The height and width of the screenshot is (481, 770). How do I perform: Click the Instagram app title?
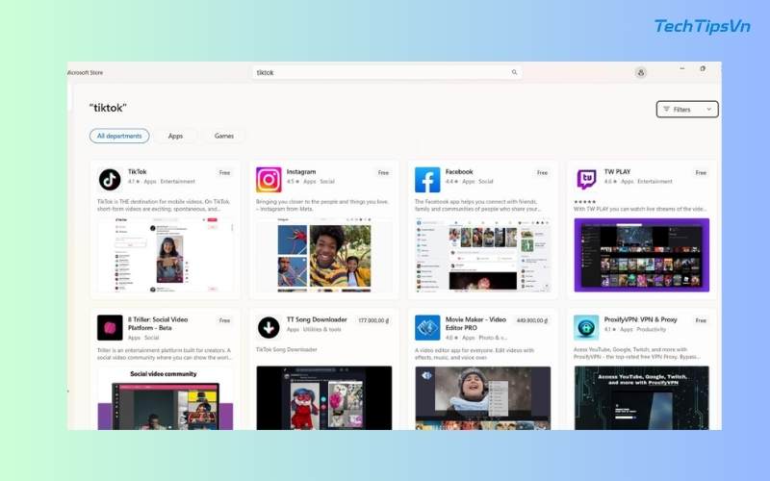(301, 172)
